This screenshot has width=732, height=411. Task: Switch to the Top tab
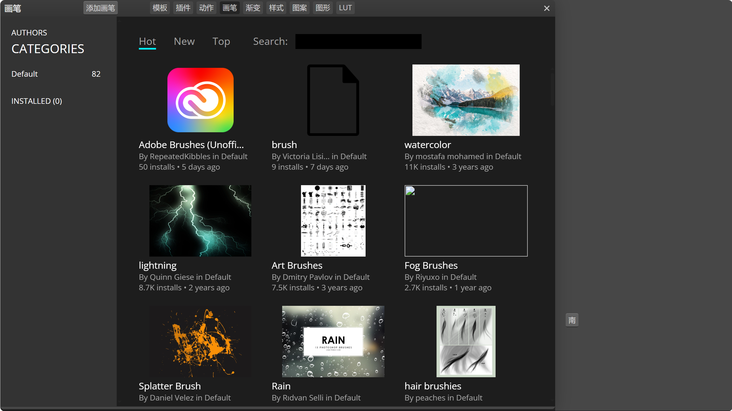[x=221, y=42]
